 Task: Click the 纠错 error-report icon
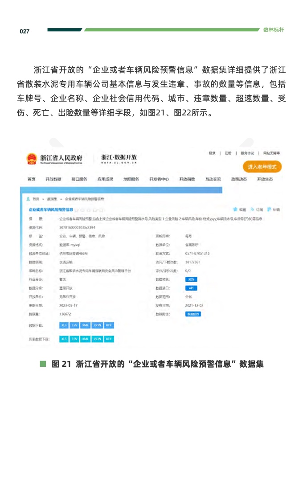269,209
